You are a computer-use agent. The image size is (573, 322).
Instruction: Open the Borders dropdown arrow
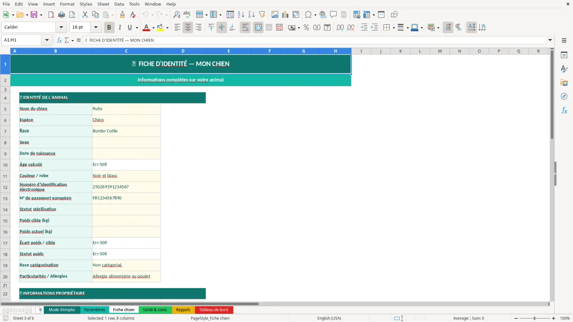(x=393, y=28)
